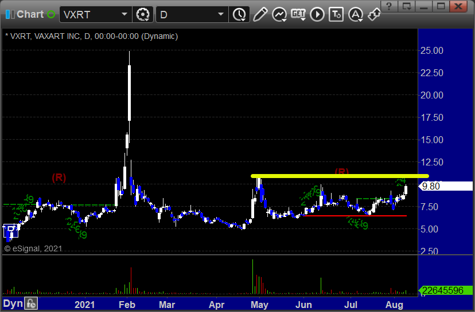Click the Chart title label
This screenshot has width=475, height=312.
(30, 14)
